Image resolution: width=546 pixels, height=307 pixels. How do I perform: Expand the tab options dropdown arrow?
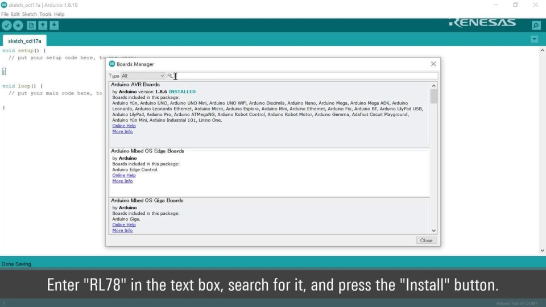[534, 39]
